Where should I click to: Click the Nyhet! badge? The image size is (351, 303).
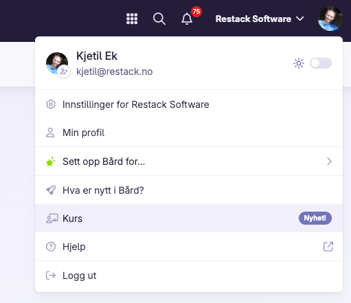(x=315, y=218)
